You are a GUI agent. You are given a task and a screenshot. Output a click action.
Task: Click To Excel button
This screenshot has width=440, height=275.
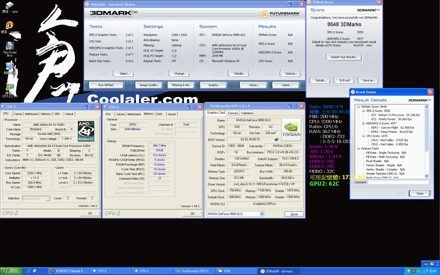click(x=344, y=80)
